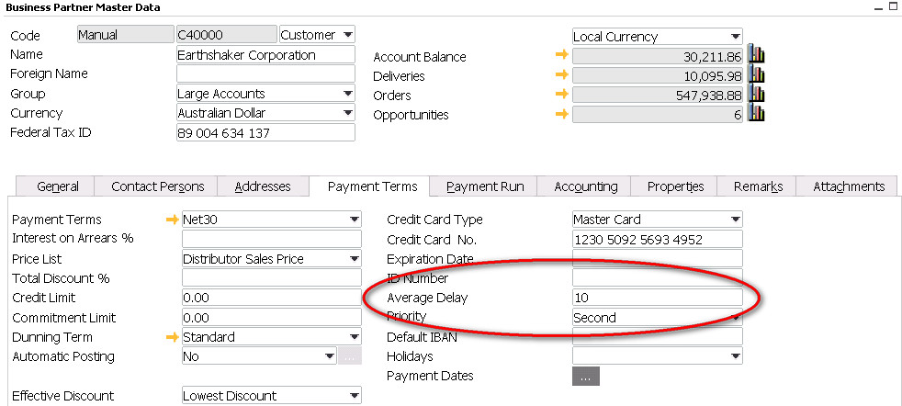This screenshot has height=406, width=902.
Task: Open Dunning Term link arrow
Action: [x=171, y=337]
